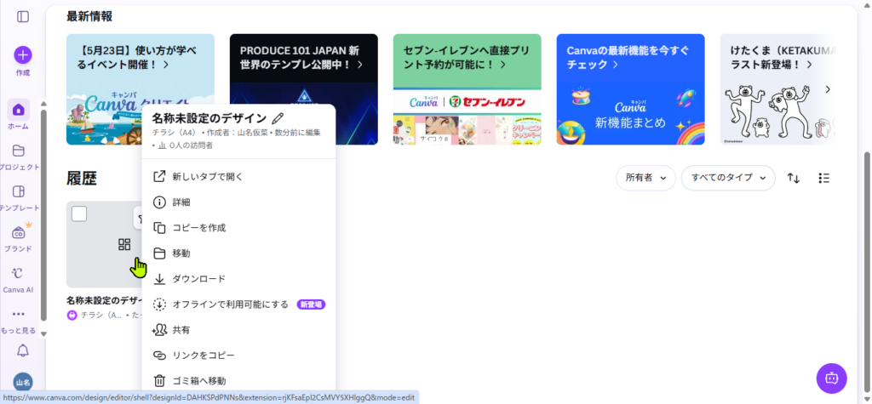
Task: Click the More (もっと見る) dots icon
Action: (19, 315)
